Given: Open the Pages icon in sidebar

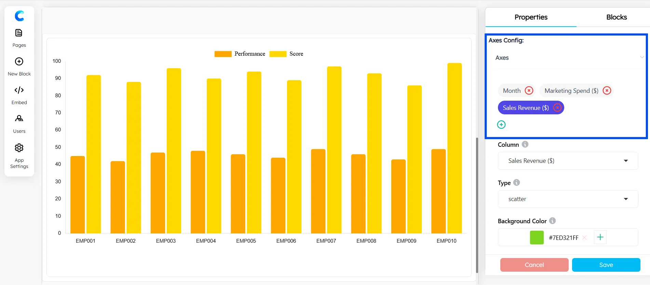Looking at the screenshot, I should 19,33.
